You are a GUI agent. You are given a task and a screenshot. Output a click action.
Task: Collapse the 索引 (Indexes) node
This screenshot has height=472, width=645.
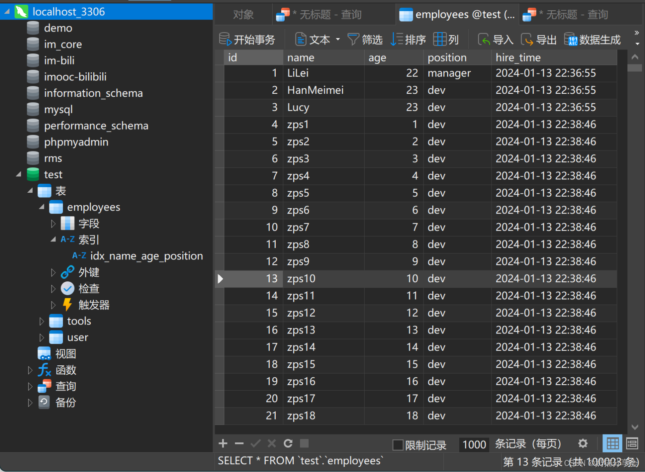click(53, 239)
